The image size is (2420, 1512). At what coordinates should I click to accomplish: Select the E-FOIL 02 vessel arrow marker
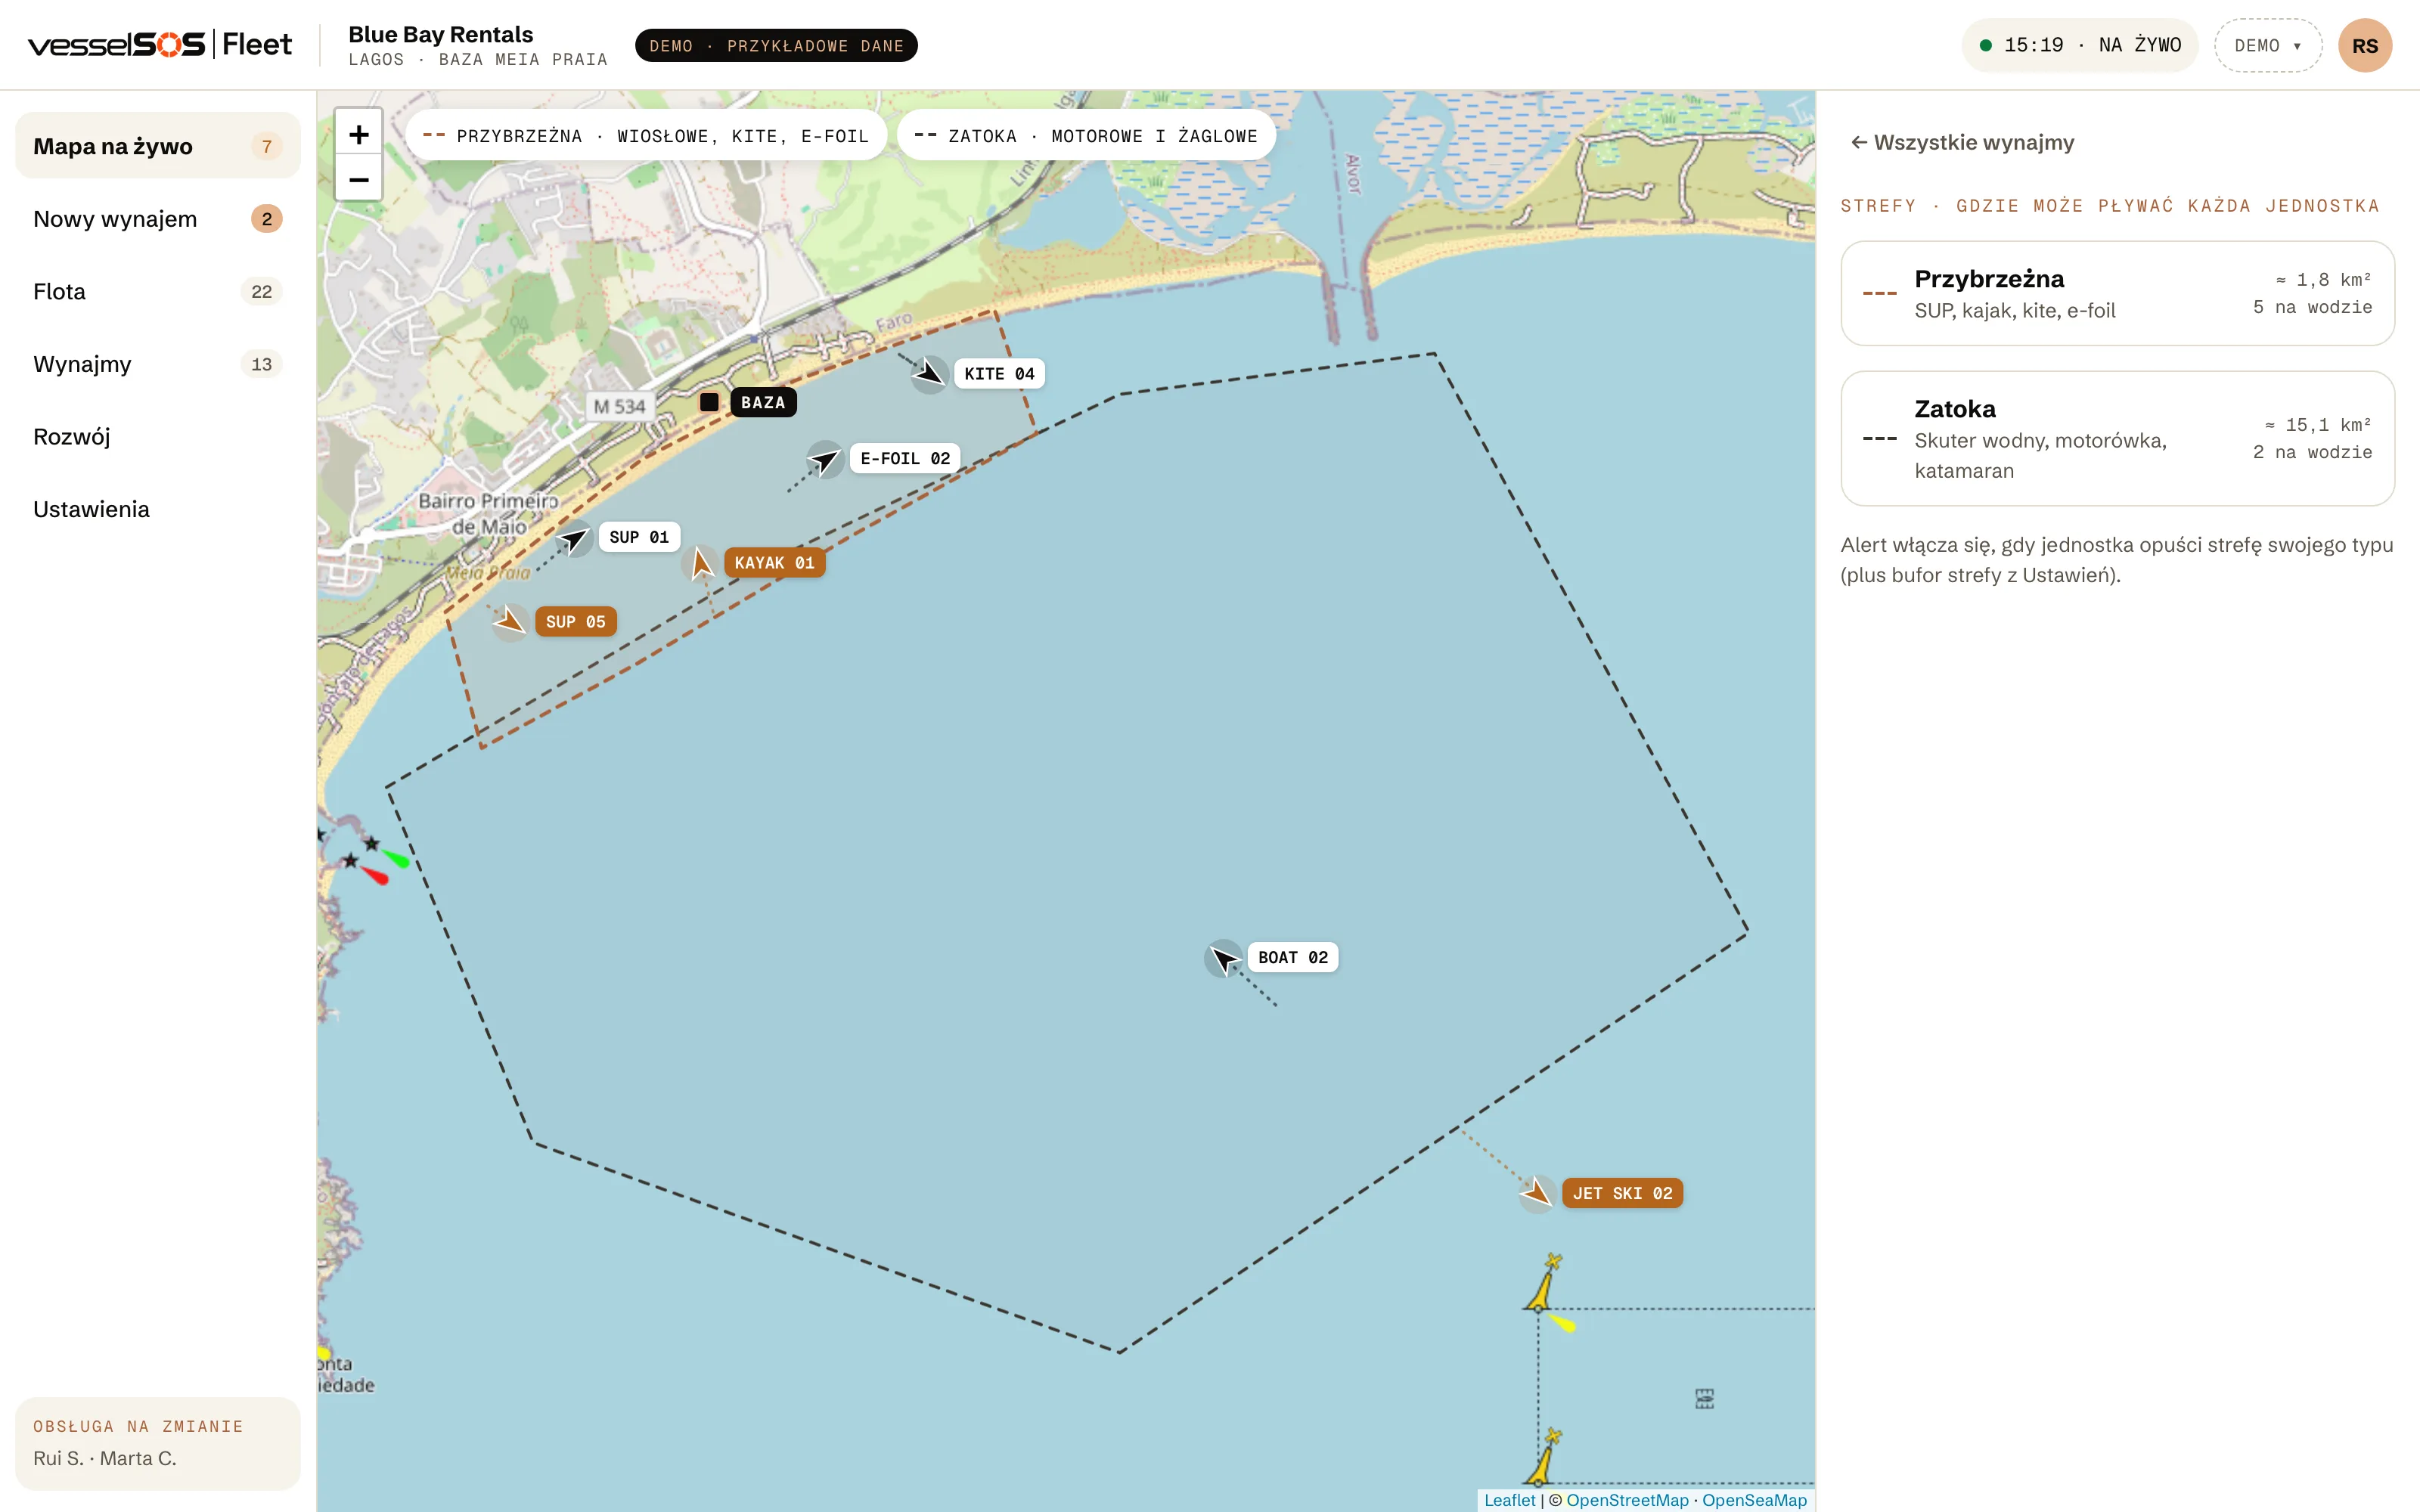click(x=825, y=459)
